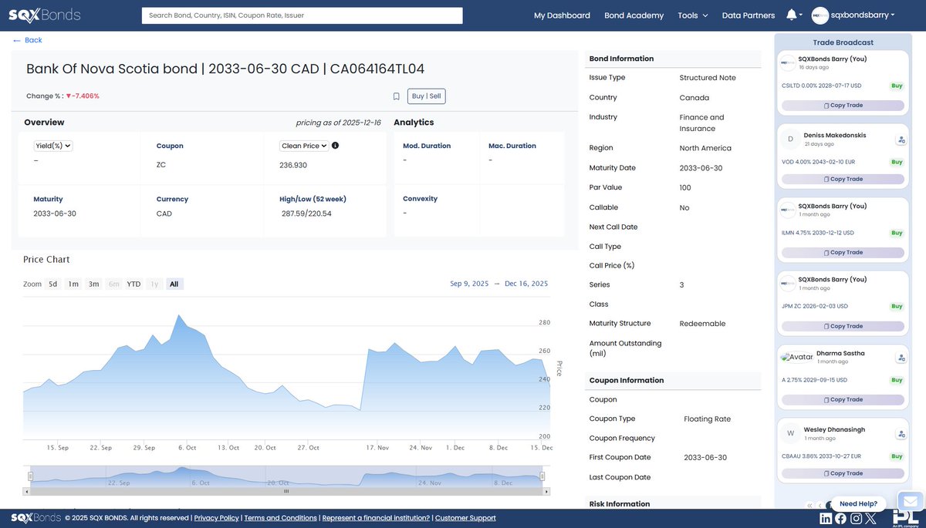Copy Trade for JPM ZC 2026-02-03 USD
Image resolution: width=926 pixels, height=528 pixels.
click(x=843, y=326)
